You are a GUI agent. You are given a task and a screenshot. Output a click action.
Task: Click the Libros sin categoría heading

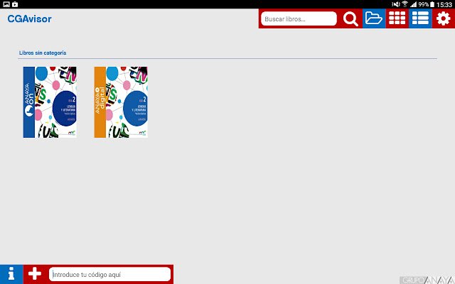pos(43,53)
